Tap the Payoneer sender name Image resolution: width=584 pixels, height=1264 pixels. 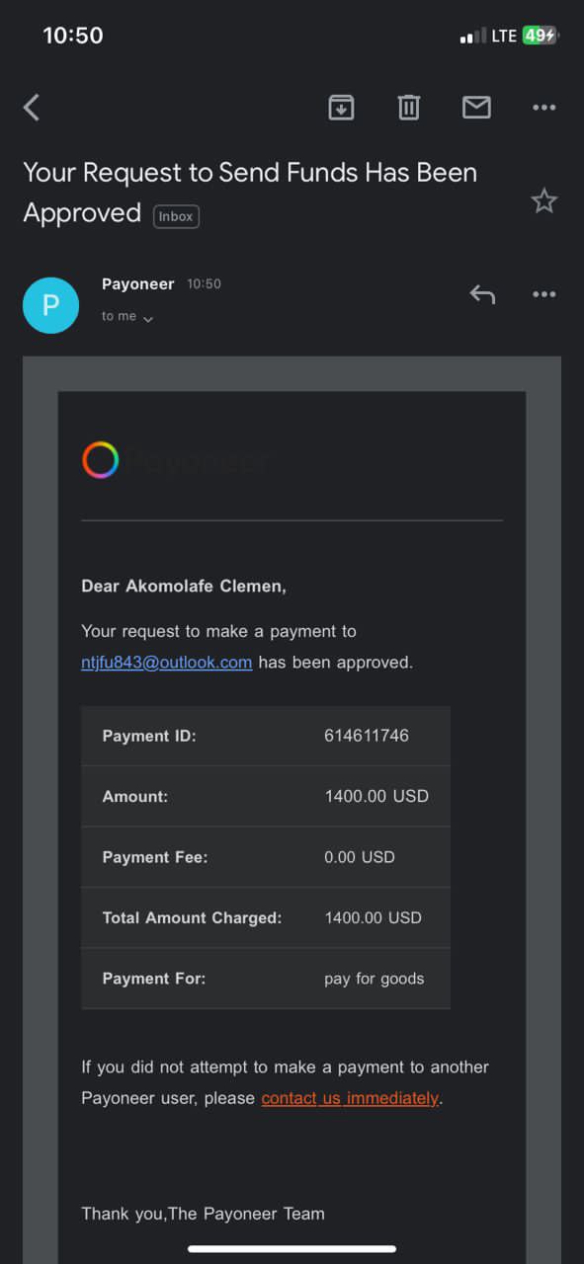137,283
